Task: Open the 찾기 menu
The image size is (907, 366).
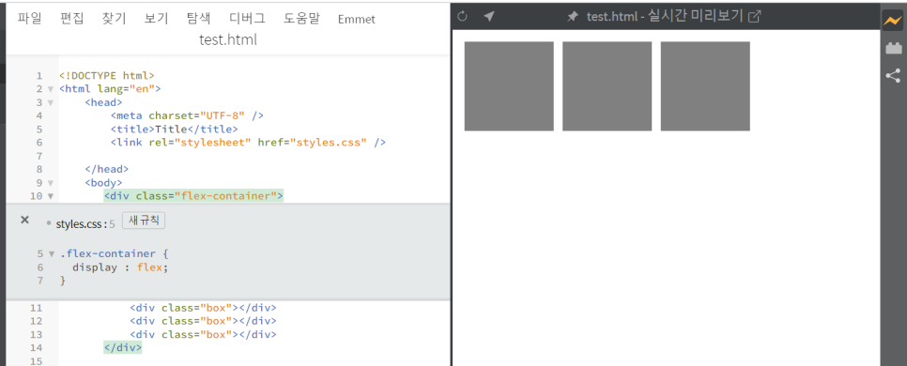Action: tap(114, 19)
